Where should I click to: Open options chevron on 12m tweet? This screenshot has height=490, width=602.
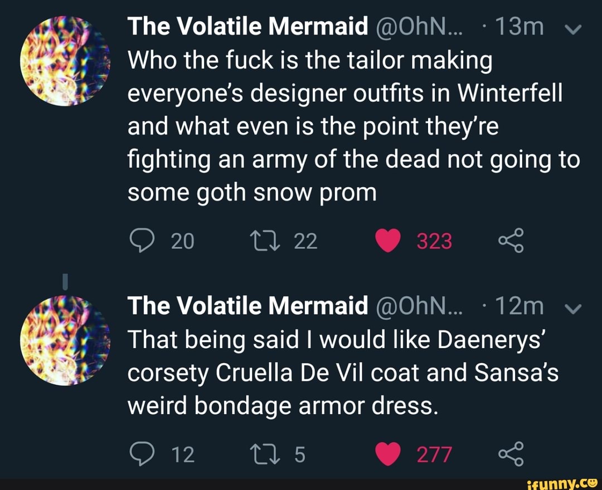574,307
